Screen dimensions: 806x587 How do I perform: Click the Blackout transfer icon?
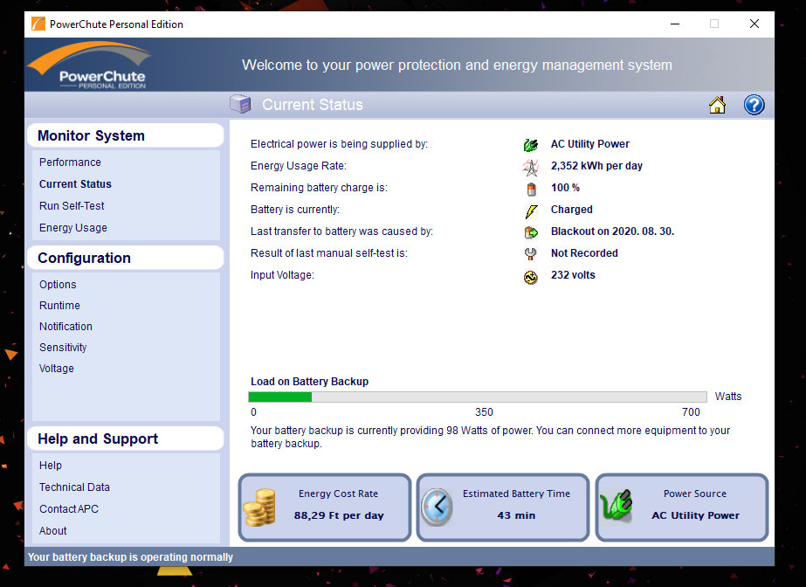[530, 232]
